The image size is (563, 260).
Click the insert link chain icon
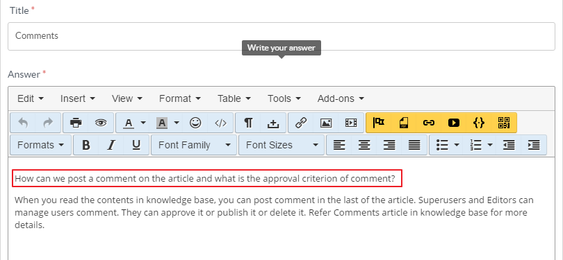pos(300,123)
